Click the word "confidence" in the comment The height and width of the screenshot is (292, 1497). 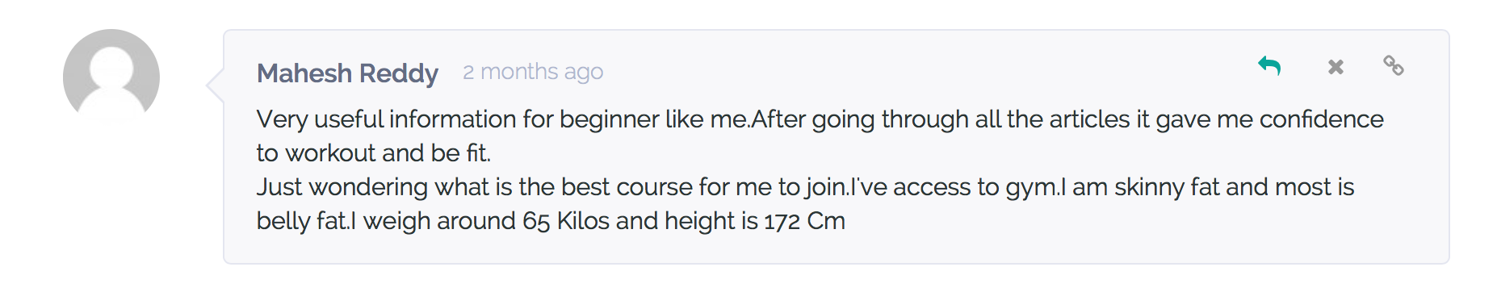[x=1322, y=119]
